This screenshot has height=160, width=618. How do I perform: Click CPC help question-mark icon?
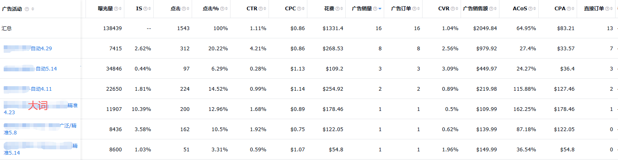tap(299, 9)
